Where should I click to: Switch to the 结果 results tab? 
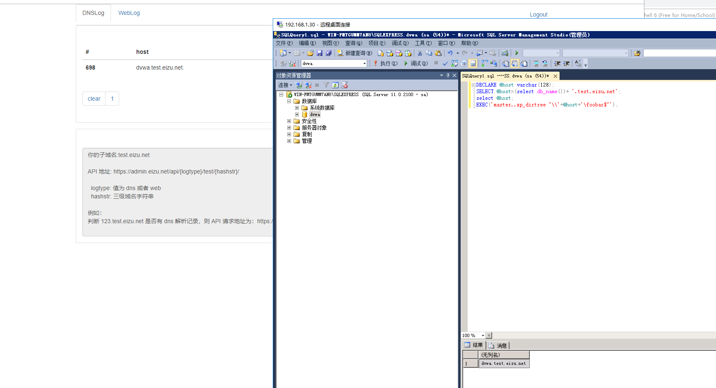[474, 345]
